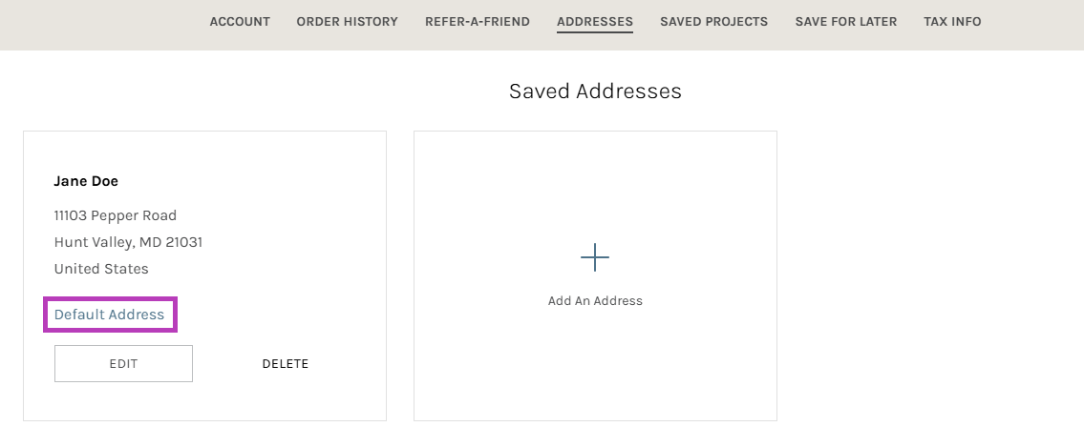Click the Saved Addresses heading
1084x447 pixels.
pyautogui.click(x=595, y=91)
